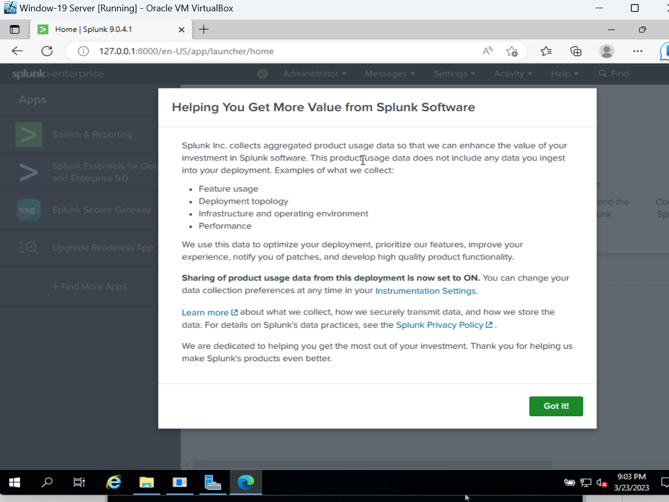
Task: Click the network tray icon
Action: [586, 482]
